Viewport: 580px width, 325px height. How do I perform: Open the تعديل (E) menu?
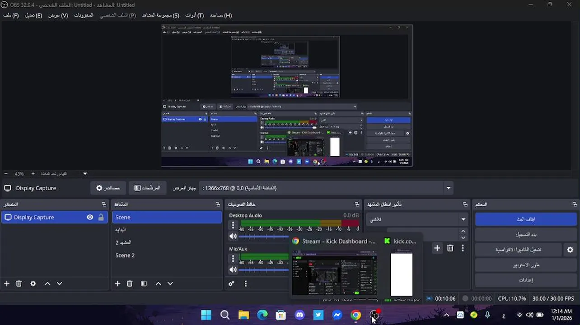pyautogui.click(x=33, y=15)
